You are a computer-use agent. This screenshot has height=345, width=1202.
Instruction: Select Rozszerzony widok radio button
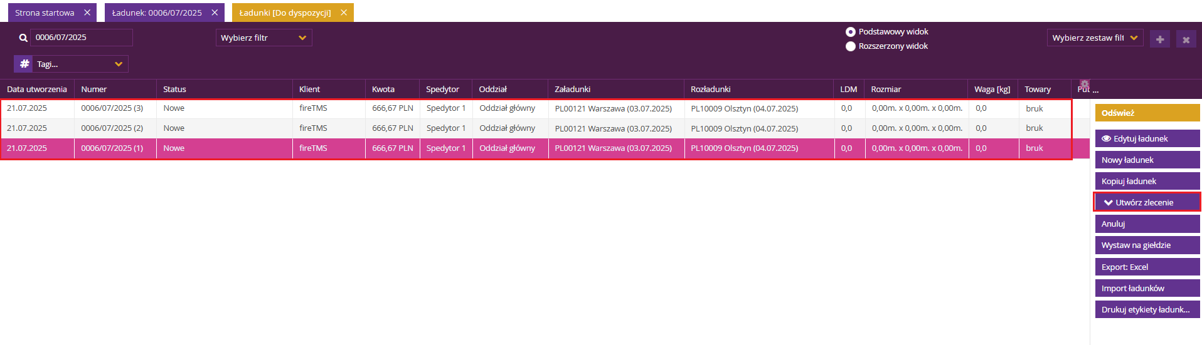pos(851,46)
